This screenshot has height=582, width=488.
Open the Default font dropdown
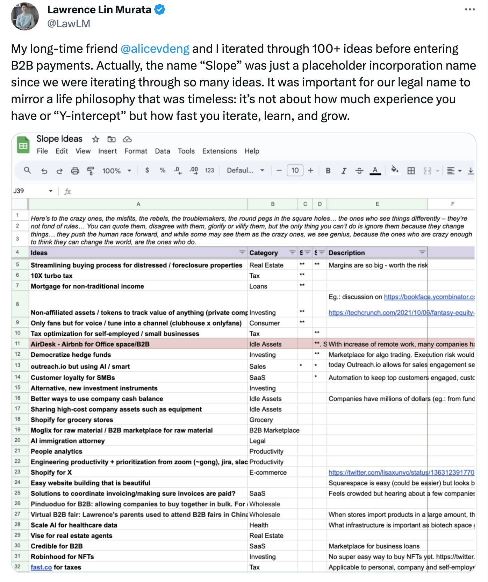click(245, 170)
